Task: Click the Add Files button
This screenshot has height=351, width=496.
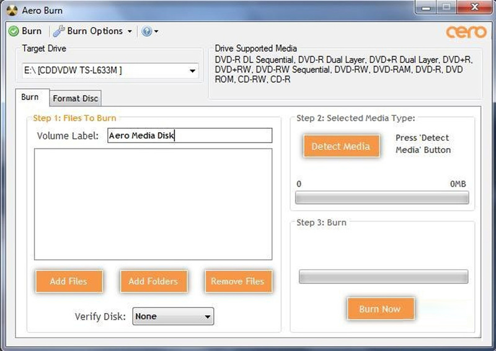Action: (69, 281)
